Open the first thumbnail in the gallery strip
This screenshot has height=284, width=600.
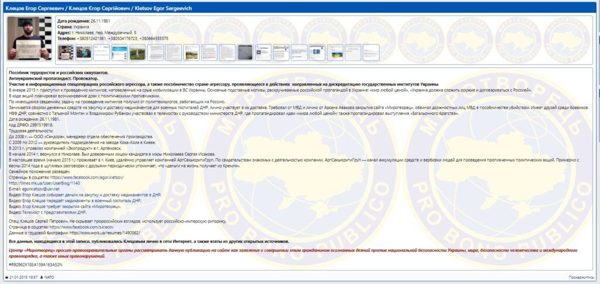(66, 52)
